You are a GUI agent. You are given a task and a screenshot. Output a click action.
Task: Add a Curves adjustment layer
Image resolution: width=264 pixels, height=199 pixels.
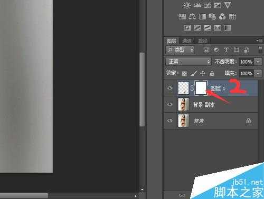coord(208,5)
